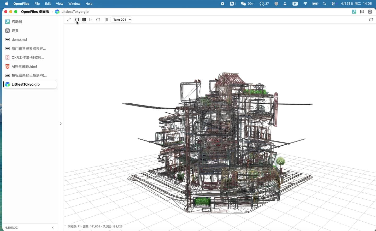Open demo.md file in sidebar
Image resolution: width=376 pixels, height=231 pixels.
pos(30,40)
